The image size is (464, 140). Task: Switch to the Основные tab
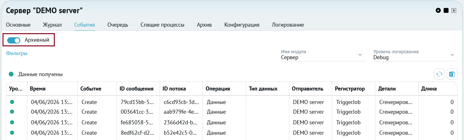[x=18, y=25]
